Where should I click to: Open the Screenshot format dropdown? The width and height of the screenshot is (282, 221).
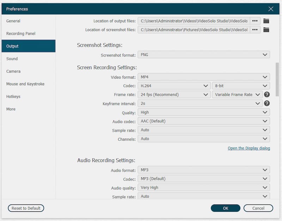204,55
